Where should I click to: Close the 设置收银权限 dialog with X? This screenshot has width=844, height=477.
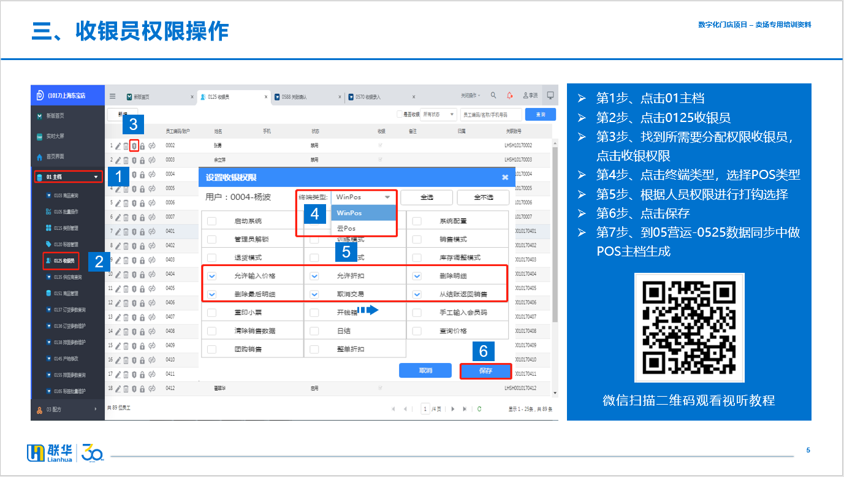coord(505,177)
